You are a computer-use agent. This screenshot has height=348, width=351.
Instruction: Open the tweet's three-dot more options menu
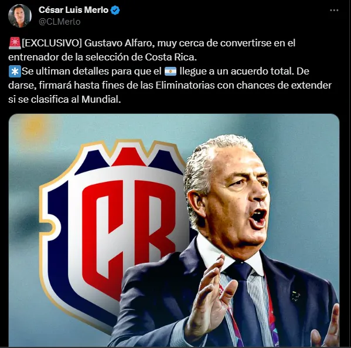tap(334, 11)
